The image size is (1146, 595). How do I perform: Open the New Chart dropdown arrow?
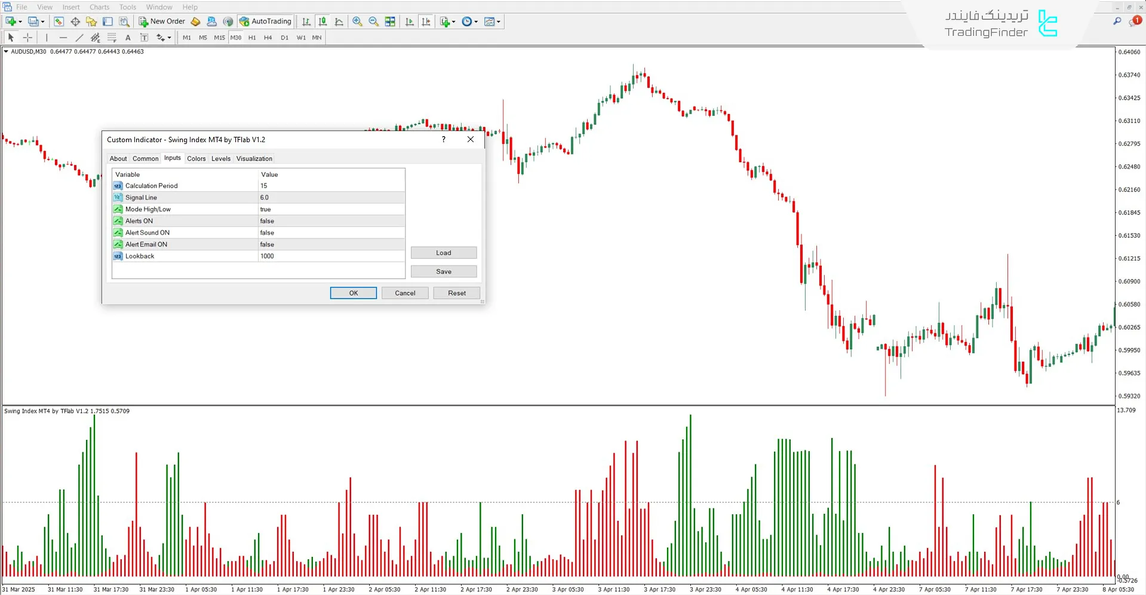(20, 22)
